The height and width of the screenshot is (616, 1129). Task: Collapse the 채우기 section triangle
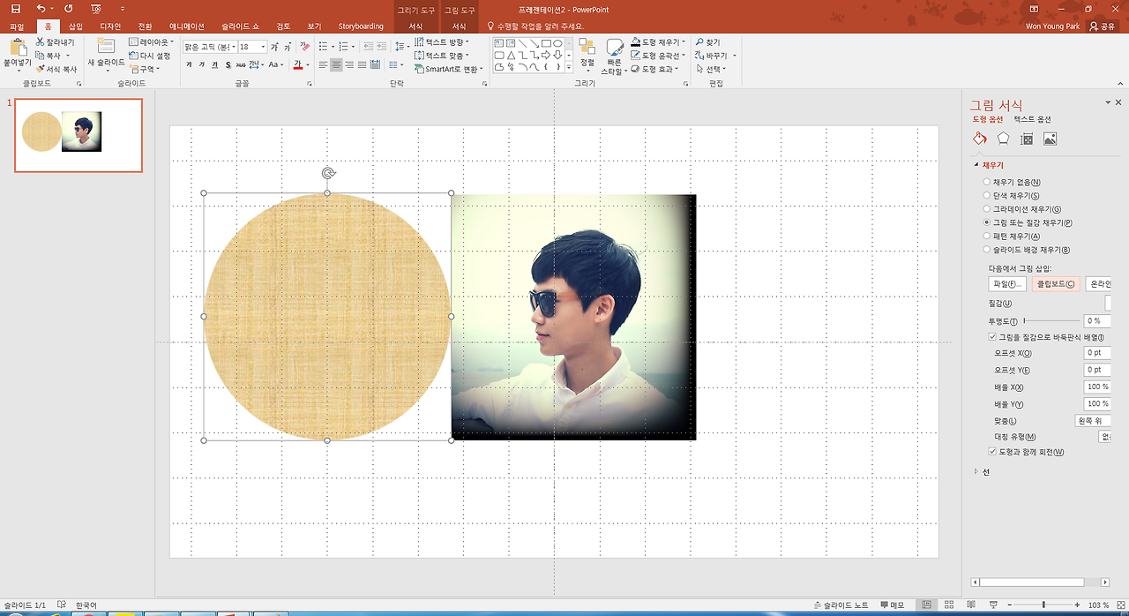pos(976,165)
